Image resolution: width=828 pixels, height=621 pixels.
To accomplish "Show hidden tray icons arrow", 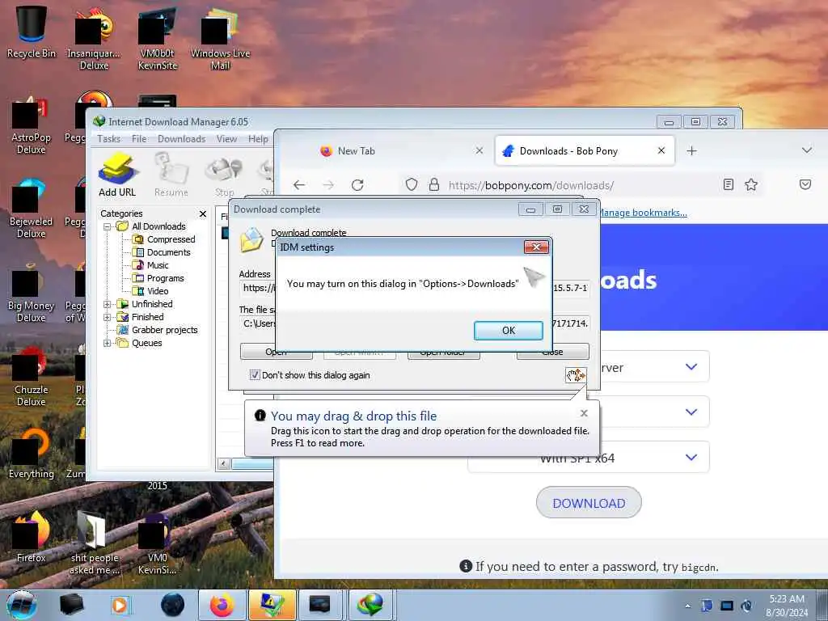I will 687,606.
